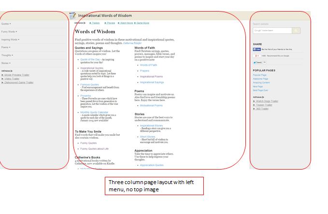Click the Google Custom Search input field
328x214 pixels.
(271, 30)
